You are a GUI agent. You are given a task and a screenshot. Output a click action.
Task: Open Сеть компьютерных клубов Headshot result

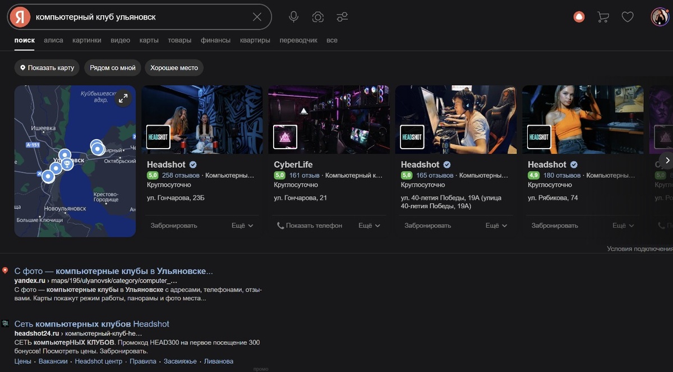[91, 324]
